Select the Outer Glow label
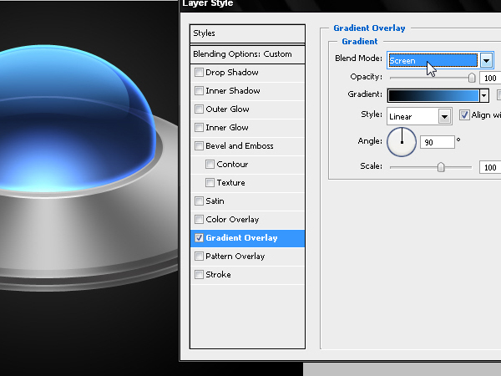 (x=227, y=109)
